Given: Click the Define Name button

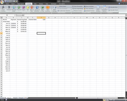Looking at the screenshot, I should click(x=62, y=6).
